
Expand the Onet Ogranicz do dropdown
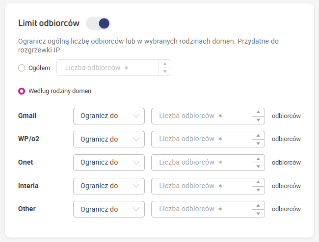point(109,163)
